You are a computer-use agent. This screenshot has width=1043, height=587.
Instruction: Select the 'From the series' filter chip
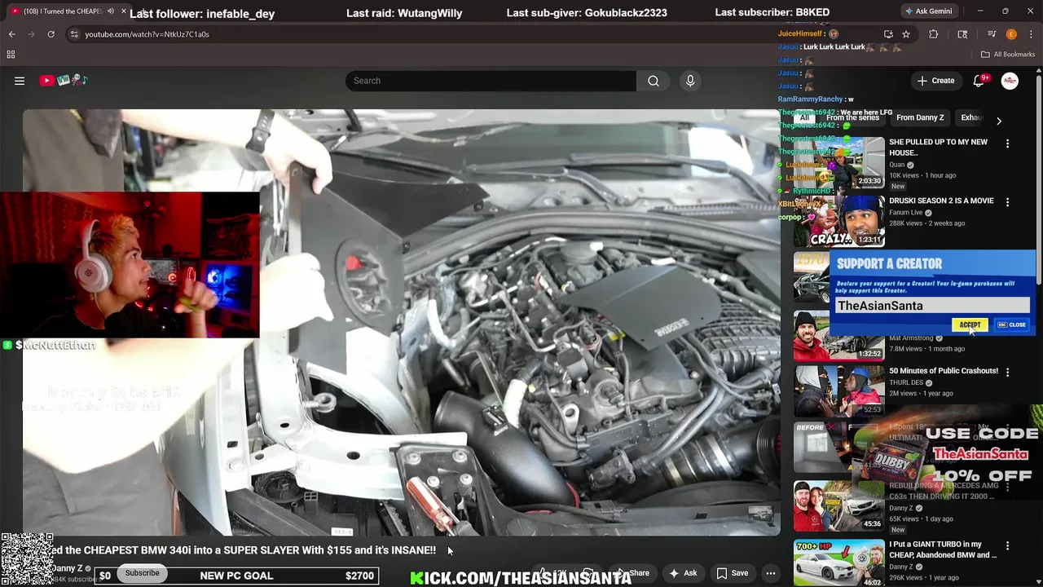click(x=852, y=117)
